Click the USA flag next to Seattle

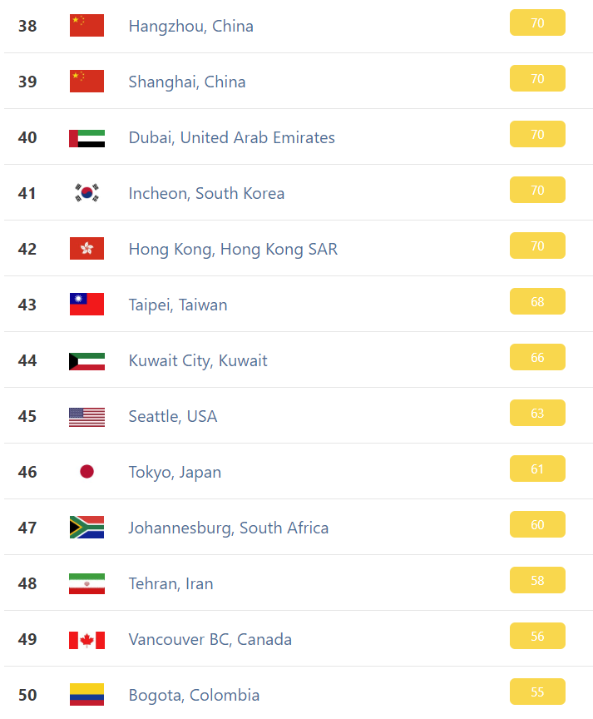point(86,417)
